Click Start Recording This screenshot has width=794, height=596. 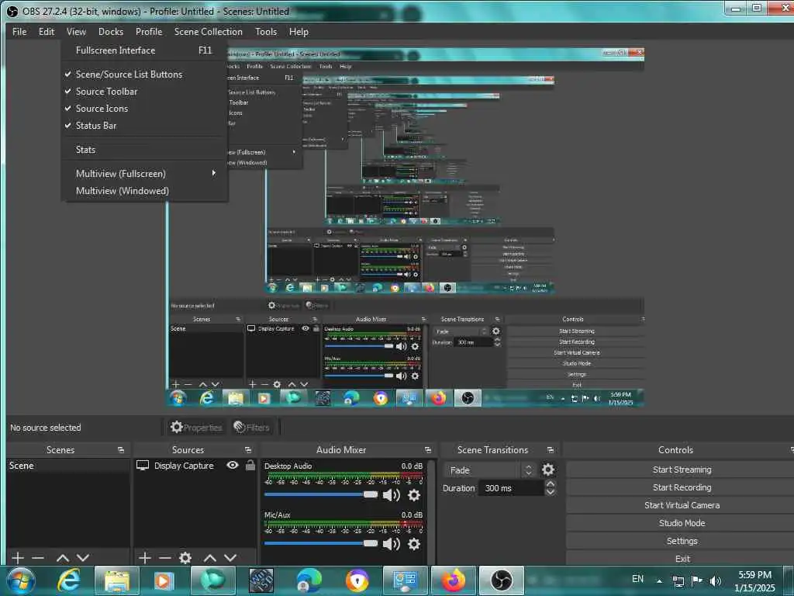(682, 487)
